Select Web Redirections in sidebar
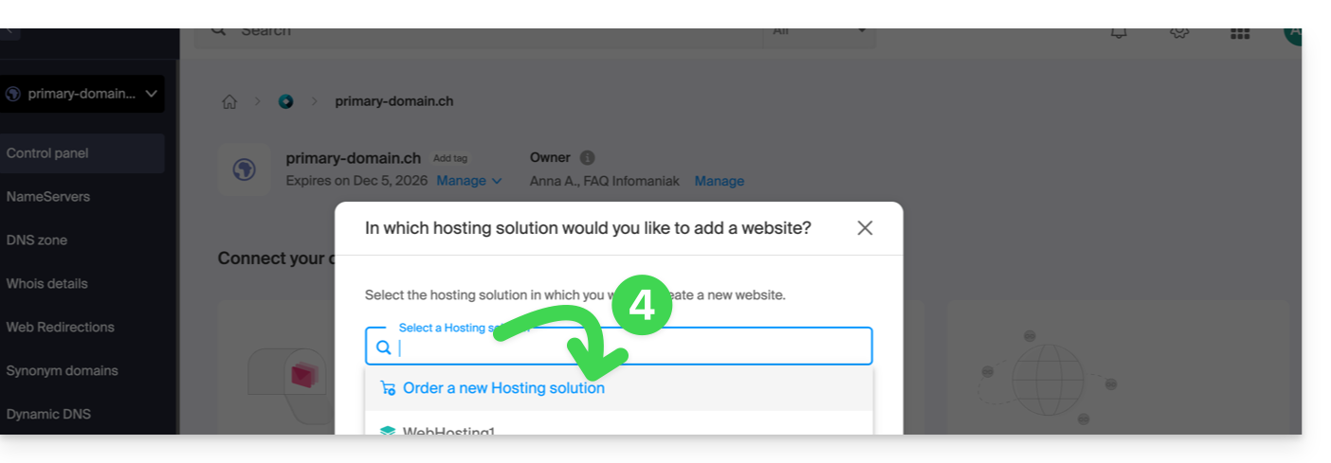Screen dimensions: 1331x463 click(61, 328)
